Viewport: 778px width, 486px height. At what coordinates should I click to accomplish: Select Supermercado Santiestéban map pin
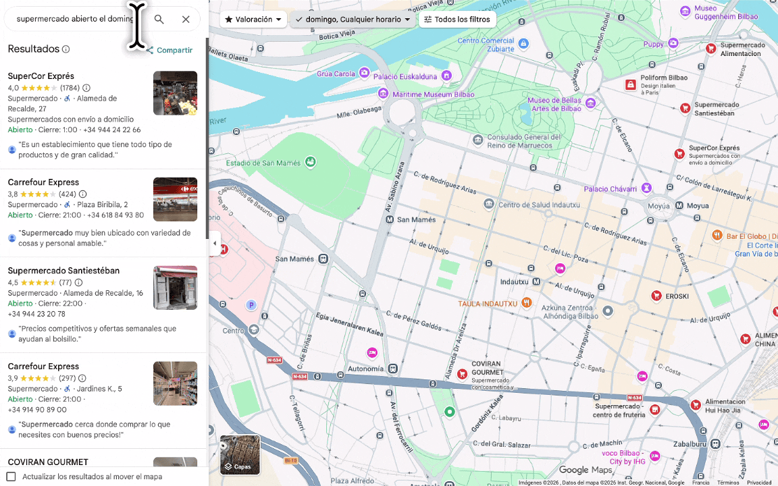(x=685, y=108)
